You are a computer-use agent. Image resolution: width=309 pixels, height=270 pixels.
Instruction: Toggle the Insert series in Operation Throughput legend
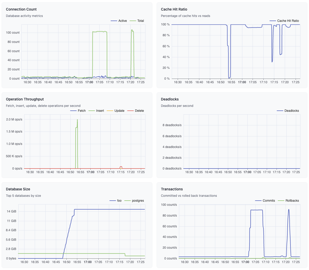(96, 111)
